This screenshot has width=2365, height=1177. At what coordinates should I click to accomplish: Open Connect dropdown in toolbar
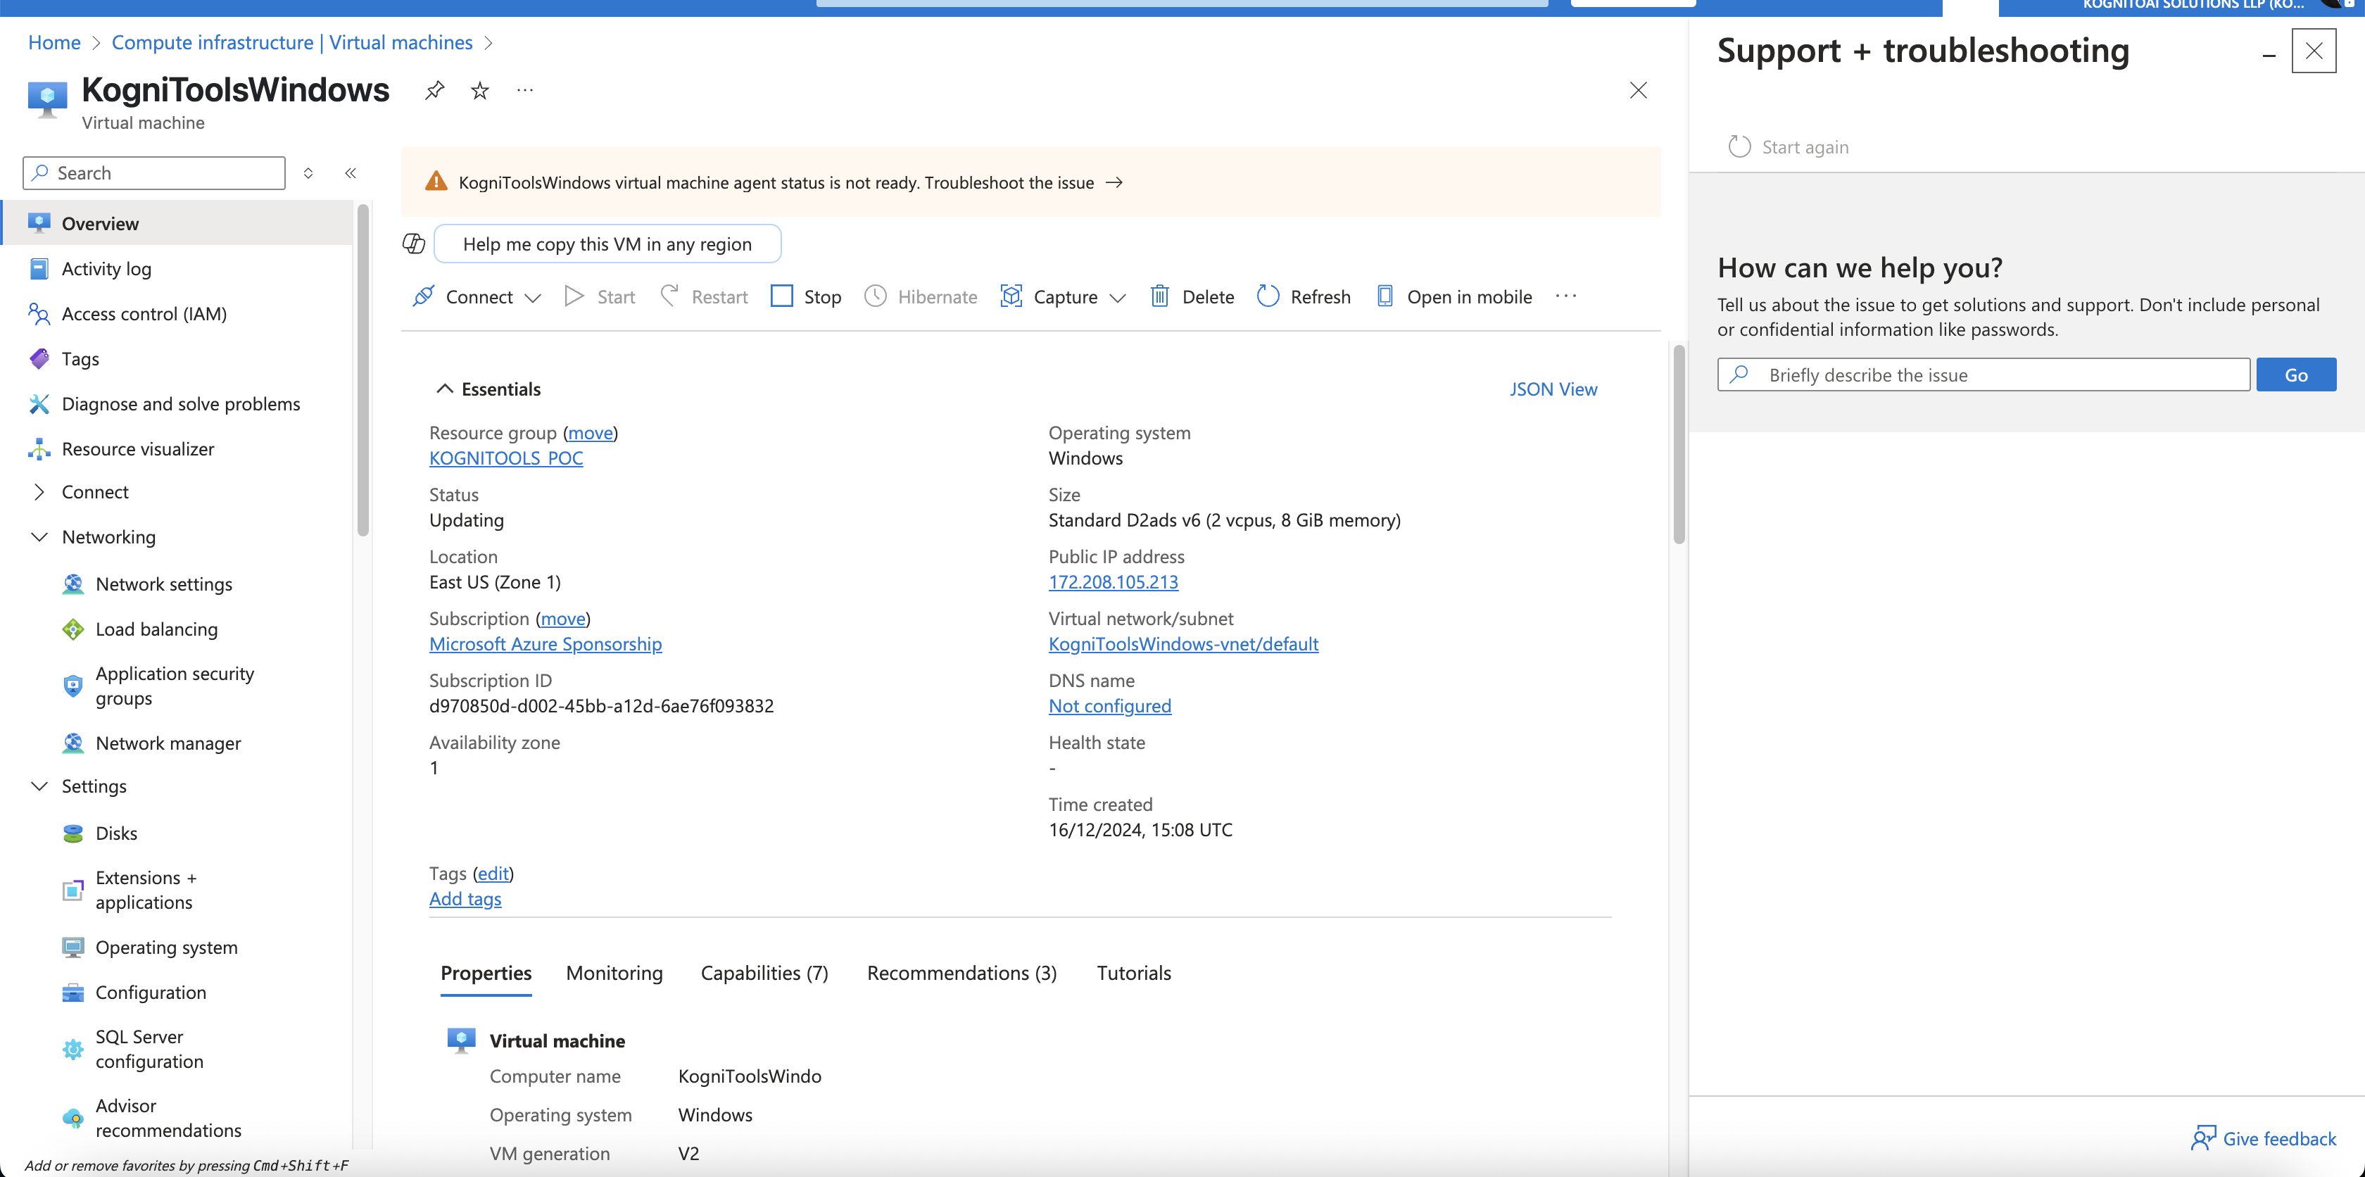click(477, 296)
